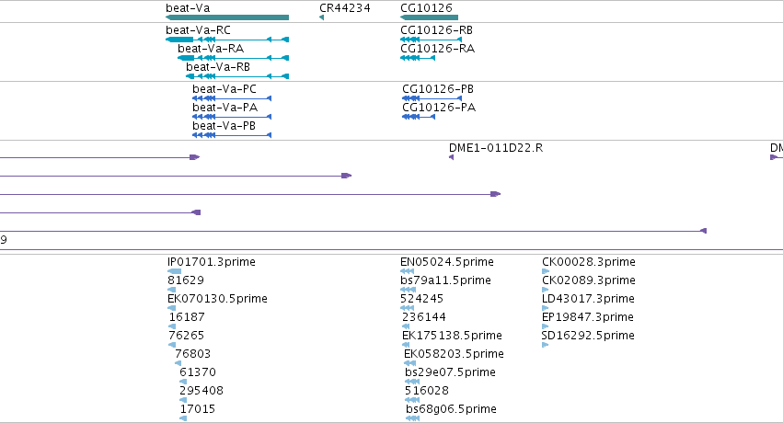Select the 16187 EST label
The width and height of the screenshot is (783, 423).
click(x=187, y=317)
